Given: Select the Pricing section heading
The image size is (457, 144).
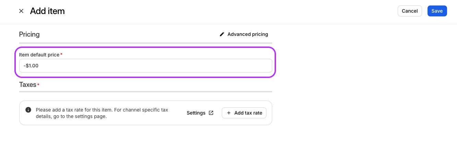Looking at the screenshot, I should click(x=29, y=34).
